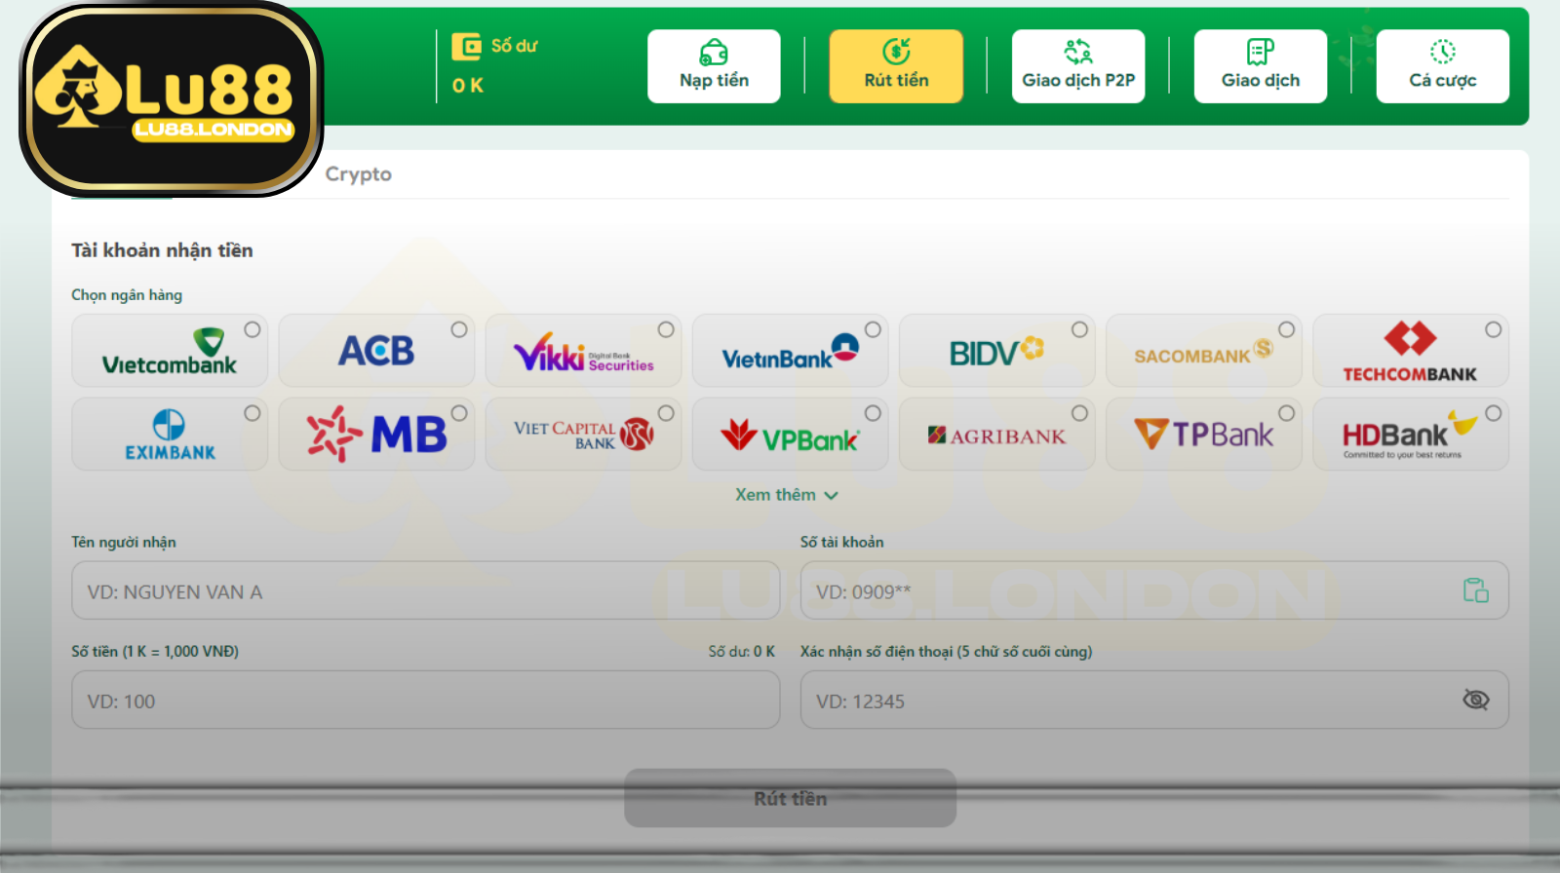This screenshot has height=873, width=1560.
Task: Open the Giao dịch history icon
Action: (1260, 52)
